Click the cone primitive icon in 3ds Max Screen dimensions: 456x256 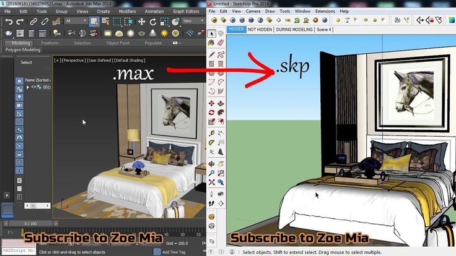pyautogui.click(x=153, y=33)
